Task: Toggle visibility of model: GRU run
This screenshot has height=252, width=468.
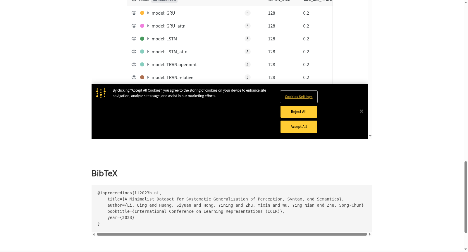Action: 134,13
